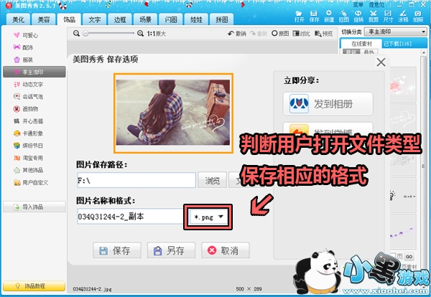Select 开心恶搞 funny category
431x297 pixels.
pos(28,121)
